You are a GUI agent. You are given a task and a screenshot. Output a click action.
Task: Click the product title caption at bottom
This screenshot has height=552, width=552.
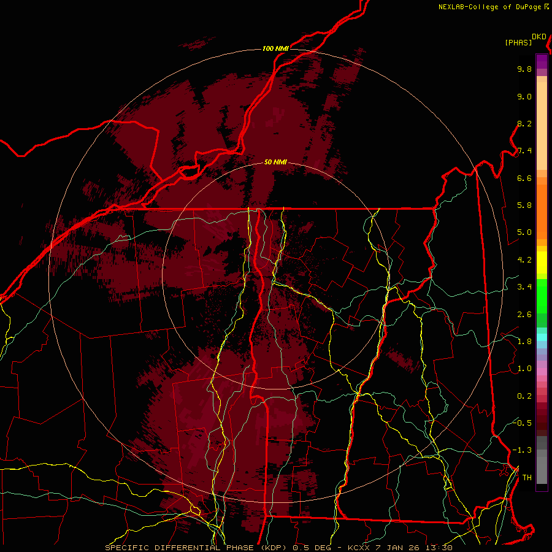(279, 548)
